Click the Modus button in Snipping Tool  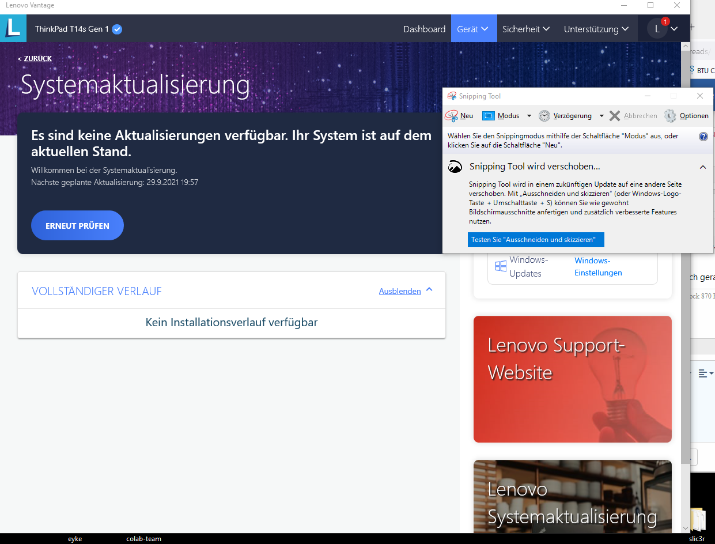click(501, 116)
